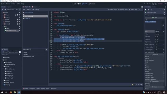The image size is (167, 94).
Task: Open script attached to Player node
Action: [18, 15]
